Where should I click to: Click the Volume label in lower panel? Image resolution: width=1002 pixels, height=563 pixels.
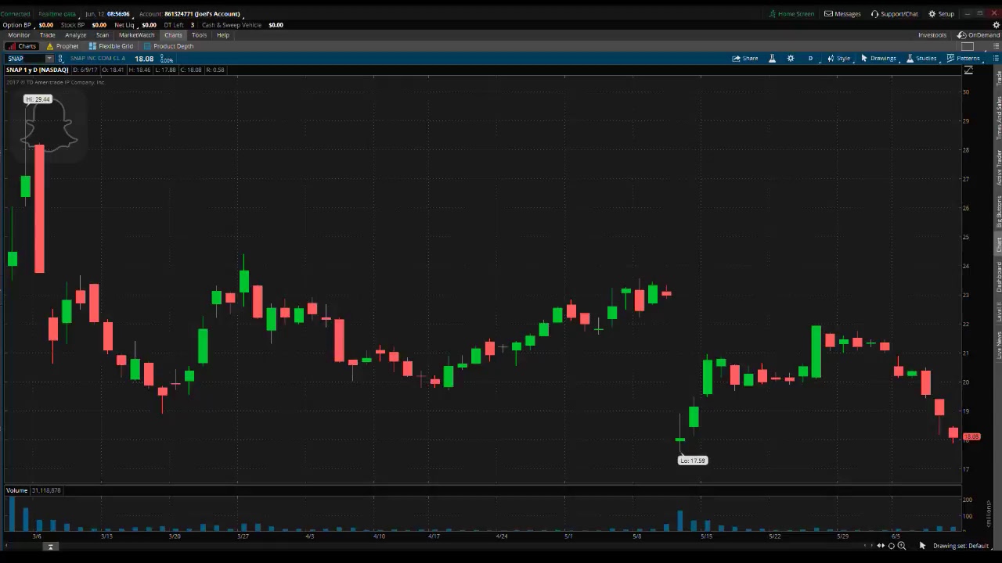pos(16,490)
